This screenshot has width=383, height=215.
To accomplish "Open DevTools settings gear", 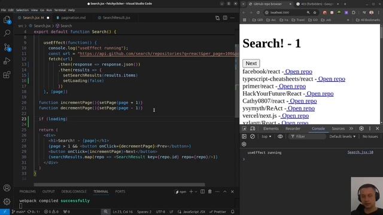I will tap(361, 128).
